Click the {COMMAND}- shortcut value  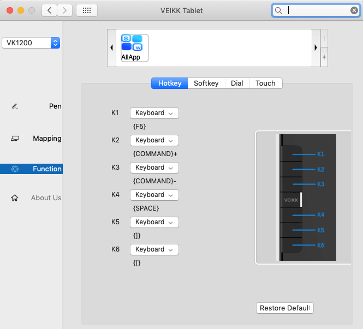(154, 181)
